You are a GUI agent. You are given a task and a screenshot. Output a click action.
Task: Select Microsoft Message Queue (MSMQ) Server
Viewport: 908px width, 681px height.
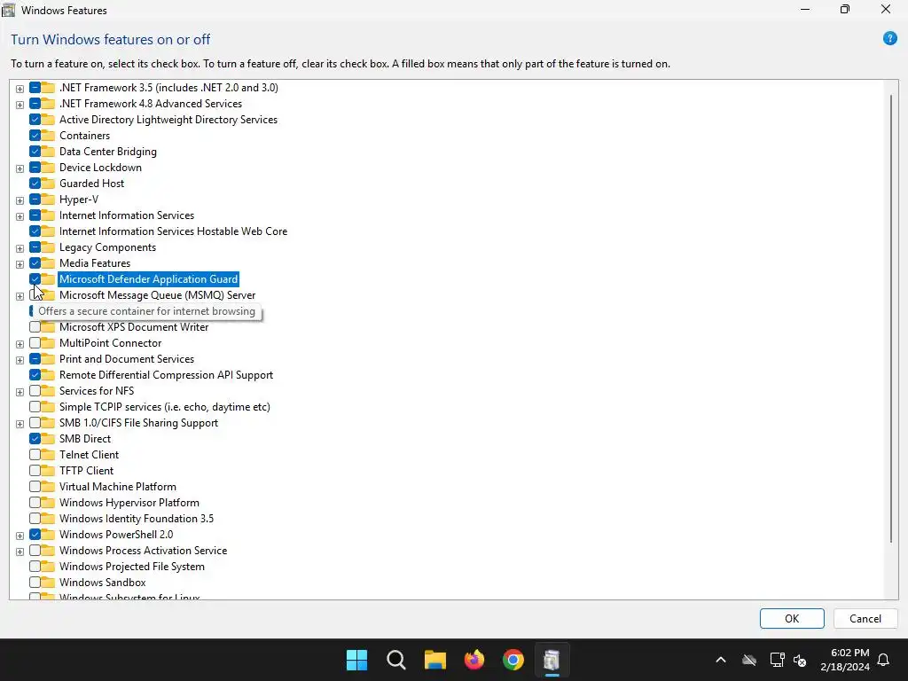[x=157, y=295]
